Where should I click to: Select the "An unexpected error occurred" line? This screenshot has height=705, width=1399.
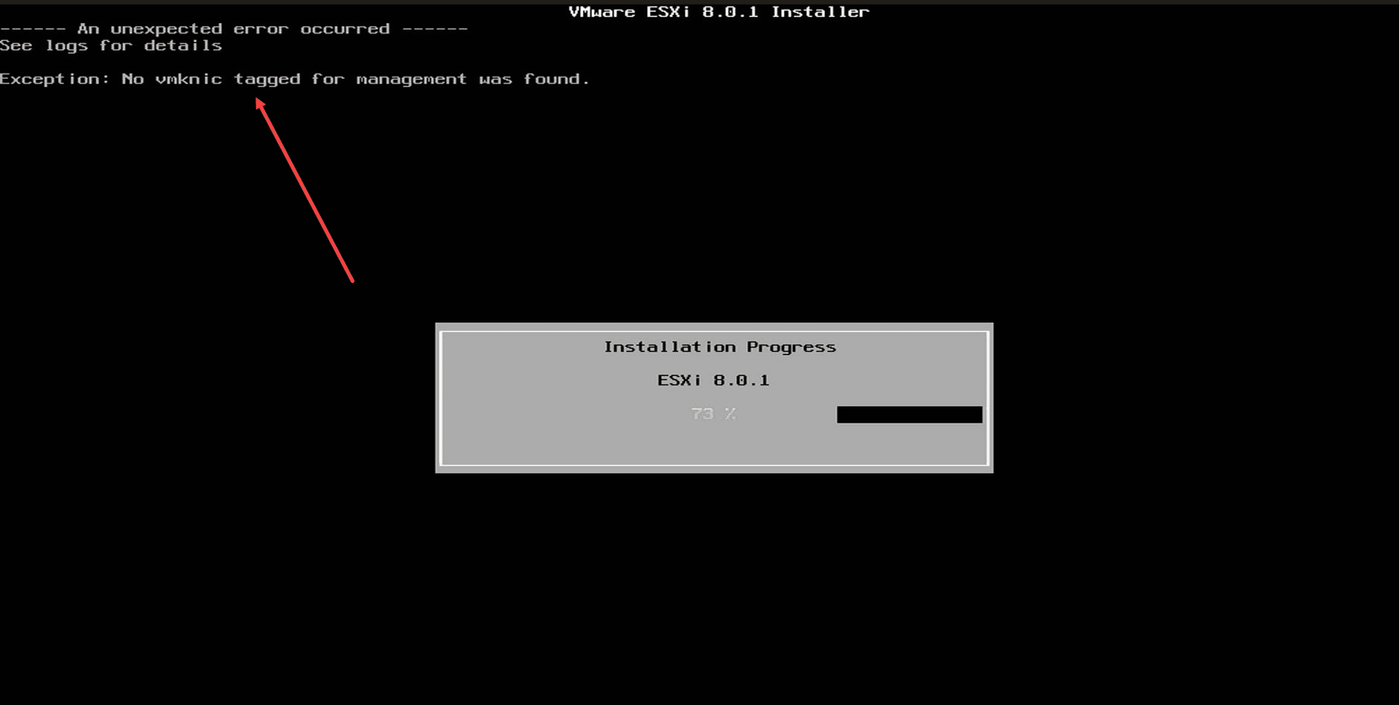pos(234,29)
